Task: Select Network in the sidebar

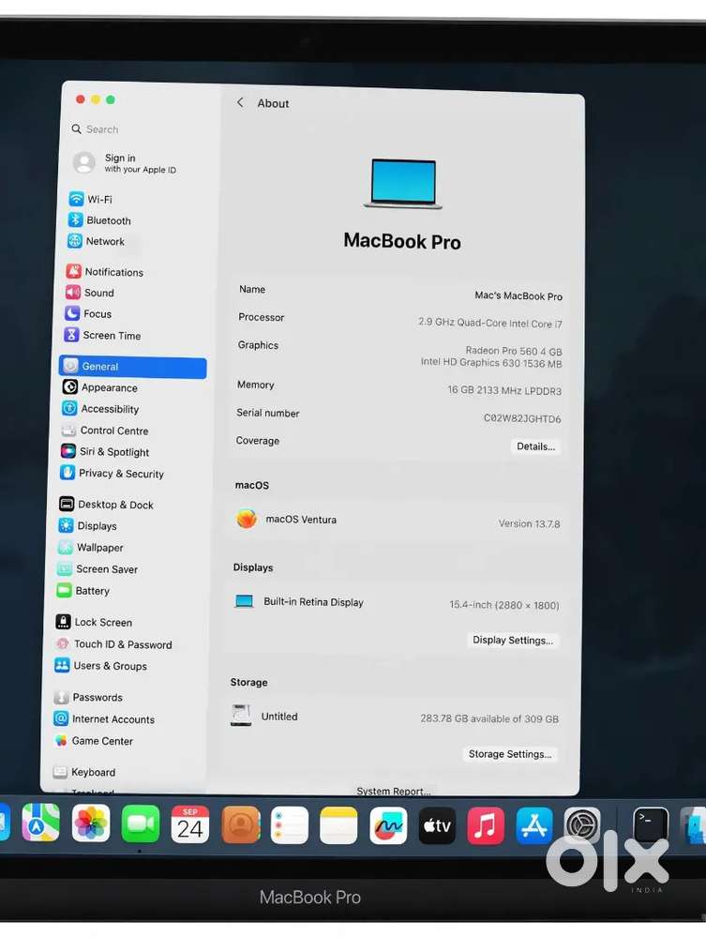Action: point(97,241)
